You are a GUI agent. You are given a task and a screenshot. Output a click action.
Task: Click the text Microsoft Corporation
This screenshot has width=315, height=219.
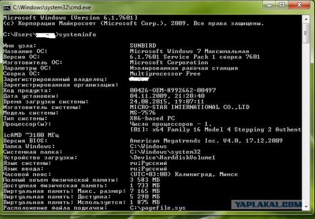169,62
